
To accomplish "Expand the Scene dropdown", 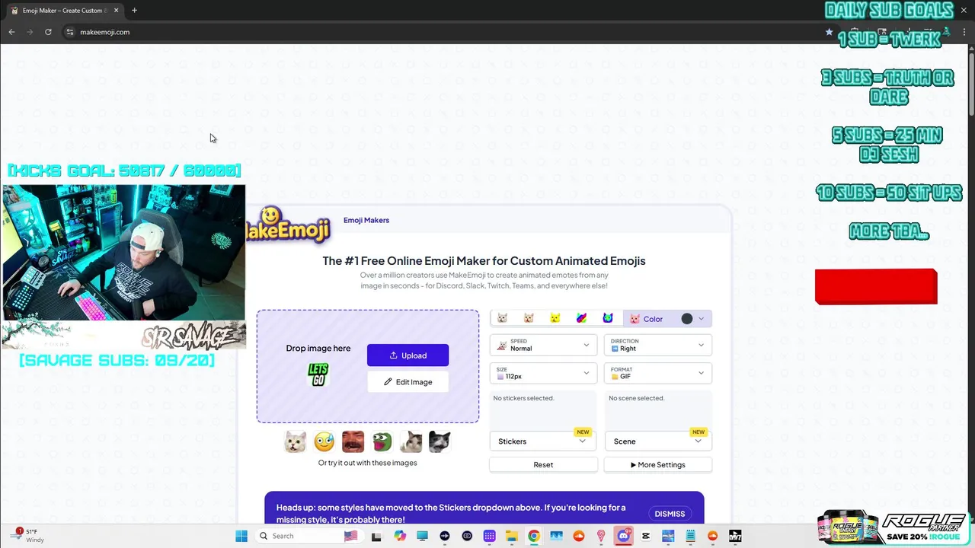I will (658, 441).
